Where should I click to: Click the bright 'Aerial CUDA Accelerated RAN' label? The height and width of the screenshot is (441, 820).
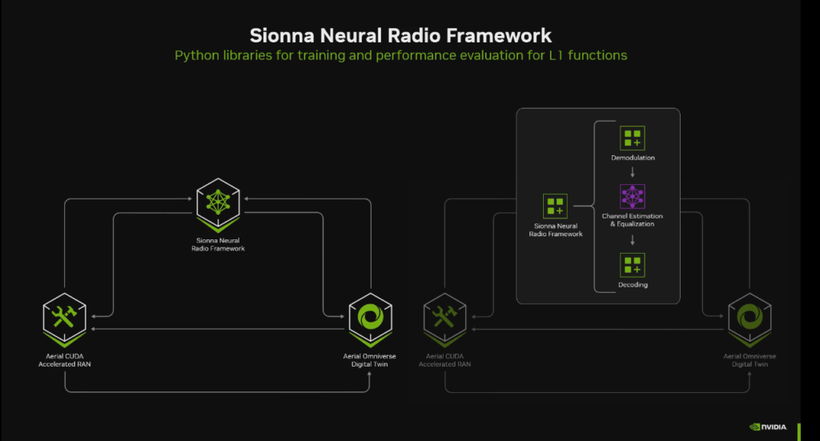[x=64, y=360]
